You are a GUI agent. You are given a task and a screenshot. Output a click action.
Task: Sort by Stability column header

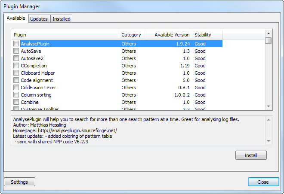[x=207, y=35]
